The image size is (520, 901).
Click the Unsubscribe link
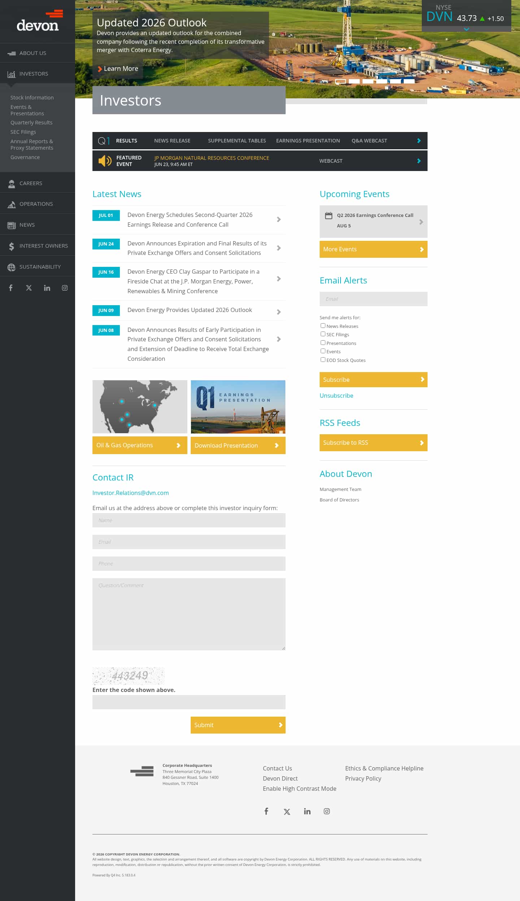336,396
